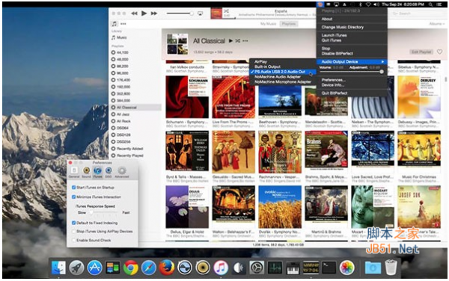Image resolution: width=449 pixels, height=281 pixels.
Task: Select the Advanced preferences tab icon
Action: tap(122, 173)
